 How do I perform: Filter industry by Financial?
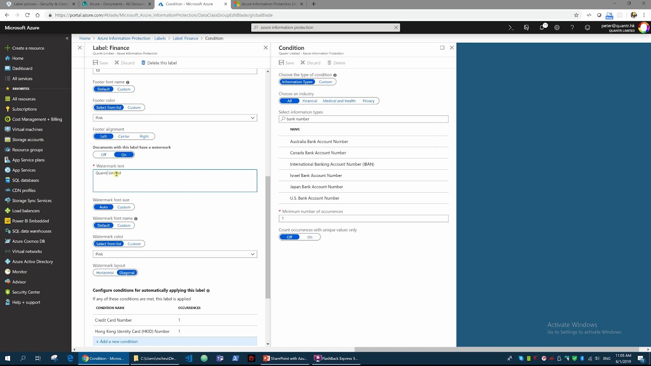[310, 101]
